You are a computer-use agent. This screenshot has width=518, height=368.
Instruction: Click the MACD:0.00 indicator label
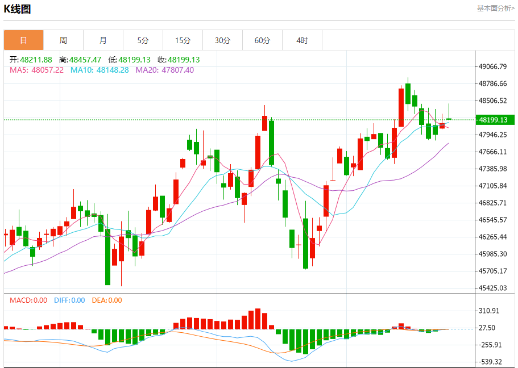point(28,300)
